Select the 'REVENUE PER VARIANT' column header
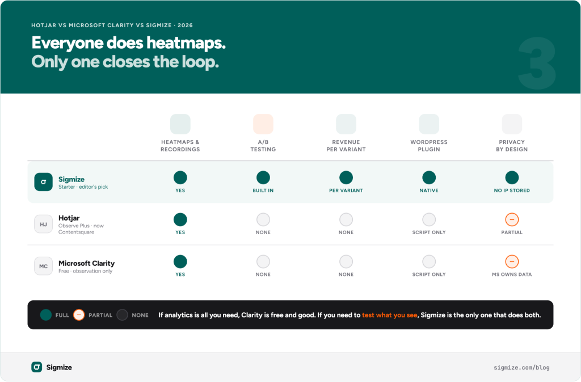 346,146
